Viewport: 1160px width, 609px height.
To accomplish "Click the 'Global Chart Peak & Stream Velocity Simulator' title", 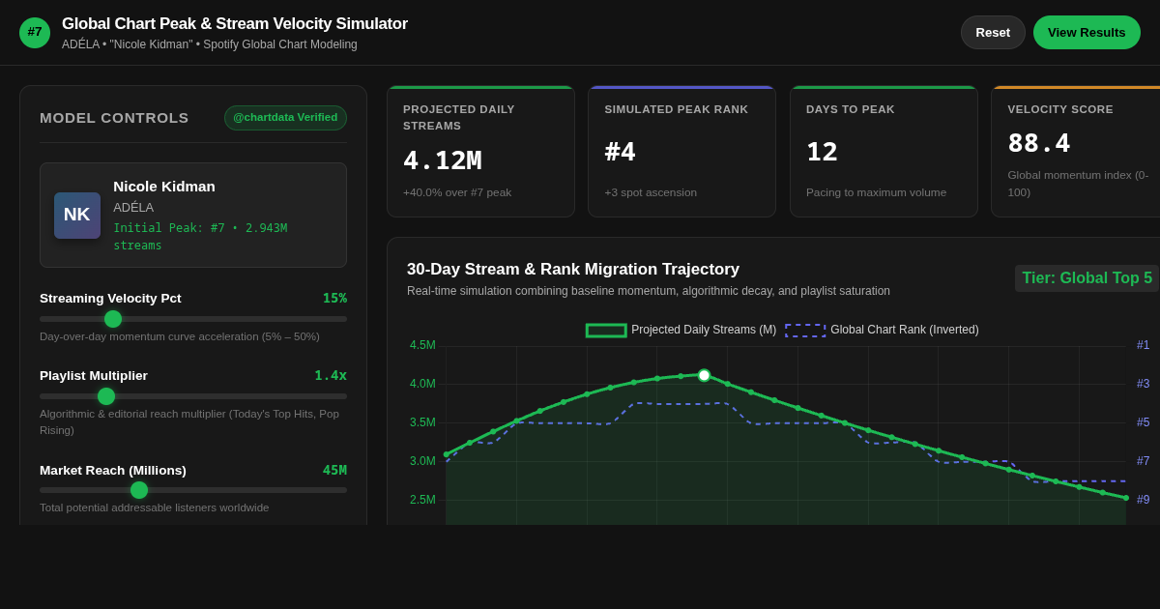I will click(235, 23).
